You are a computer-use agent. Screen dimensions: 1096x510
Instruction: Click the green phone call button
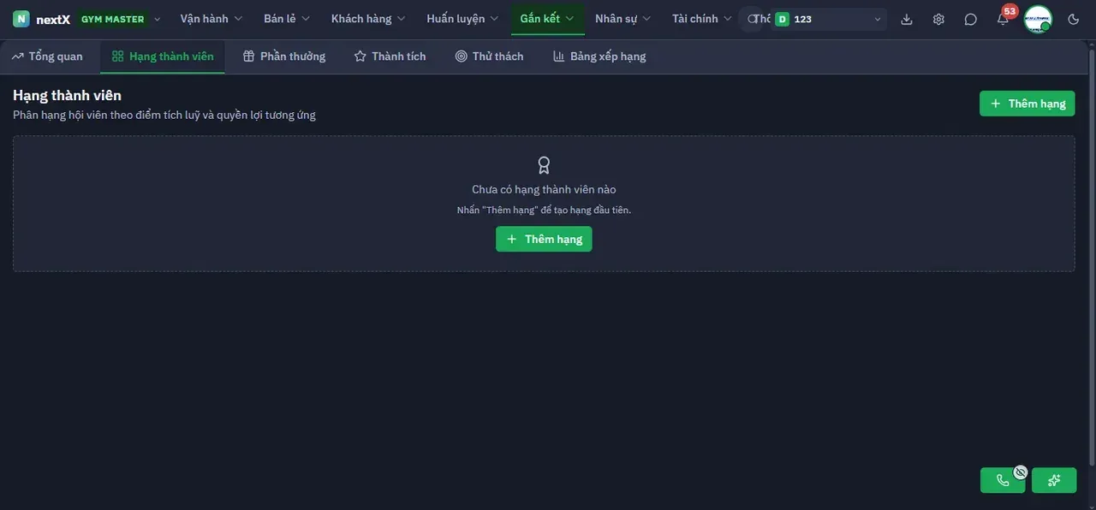(x=1003, y=480)
